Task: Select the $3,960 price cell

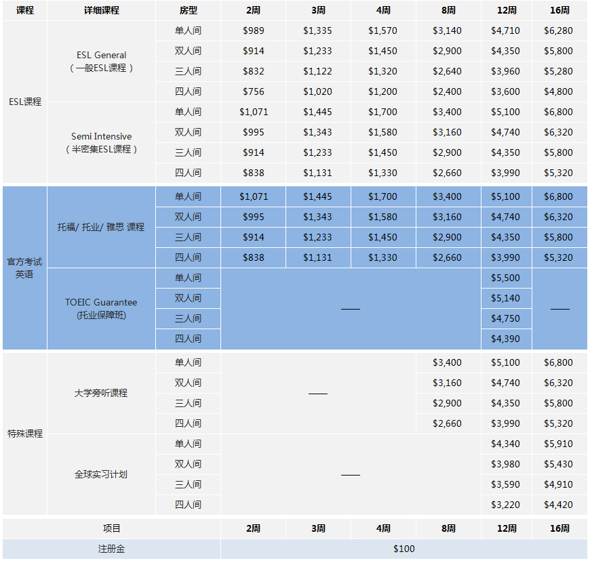Action: (506, 71)
